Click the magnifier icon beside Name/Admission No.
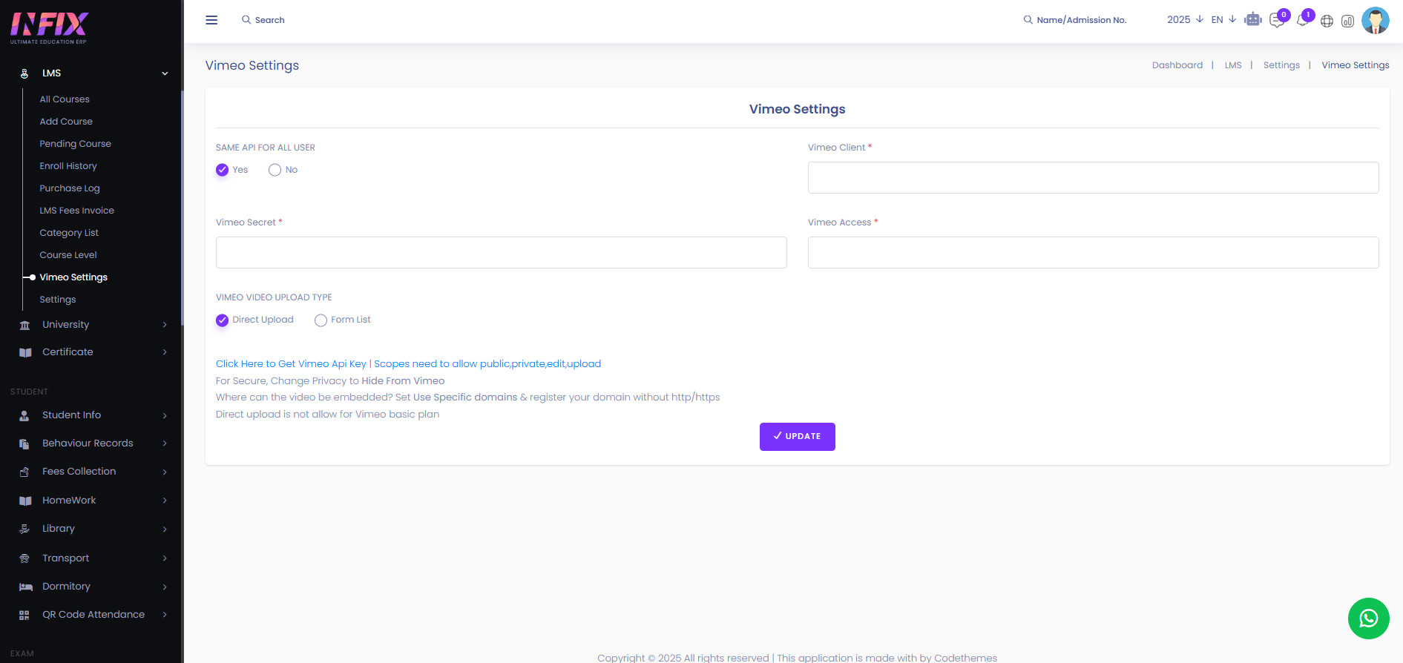 coord(1028,20)
